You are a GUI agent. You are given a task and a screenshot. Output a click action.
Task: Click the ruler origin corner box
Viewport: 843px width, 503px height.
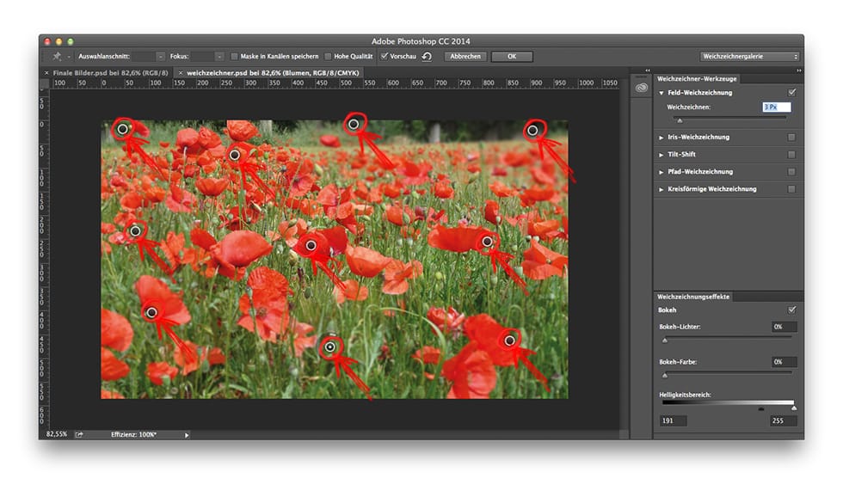[44, 83]
